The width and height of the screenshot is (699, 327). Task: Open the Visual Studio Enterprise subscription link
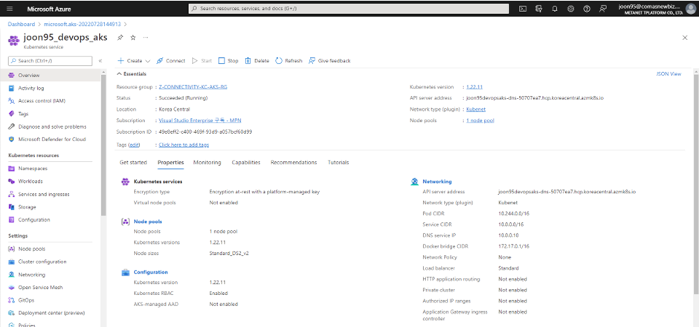pos(200,120)
